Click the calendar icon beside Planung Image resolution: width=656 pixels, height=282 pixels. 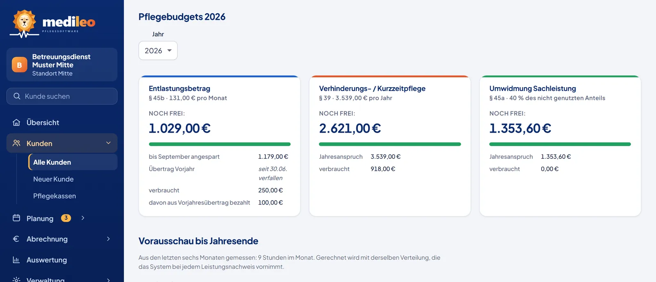16,218
